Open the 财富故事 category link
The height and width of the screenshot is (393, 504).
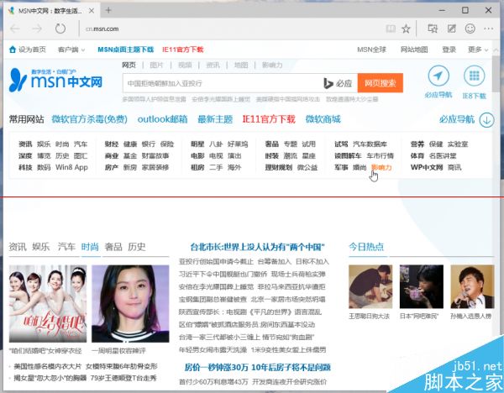coord(155,156)
